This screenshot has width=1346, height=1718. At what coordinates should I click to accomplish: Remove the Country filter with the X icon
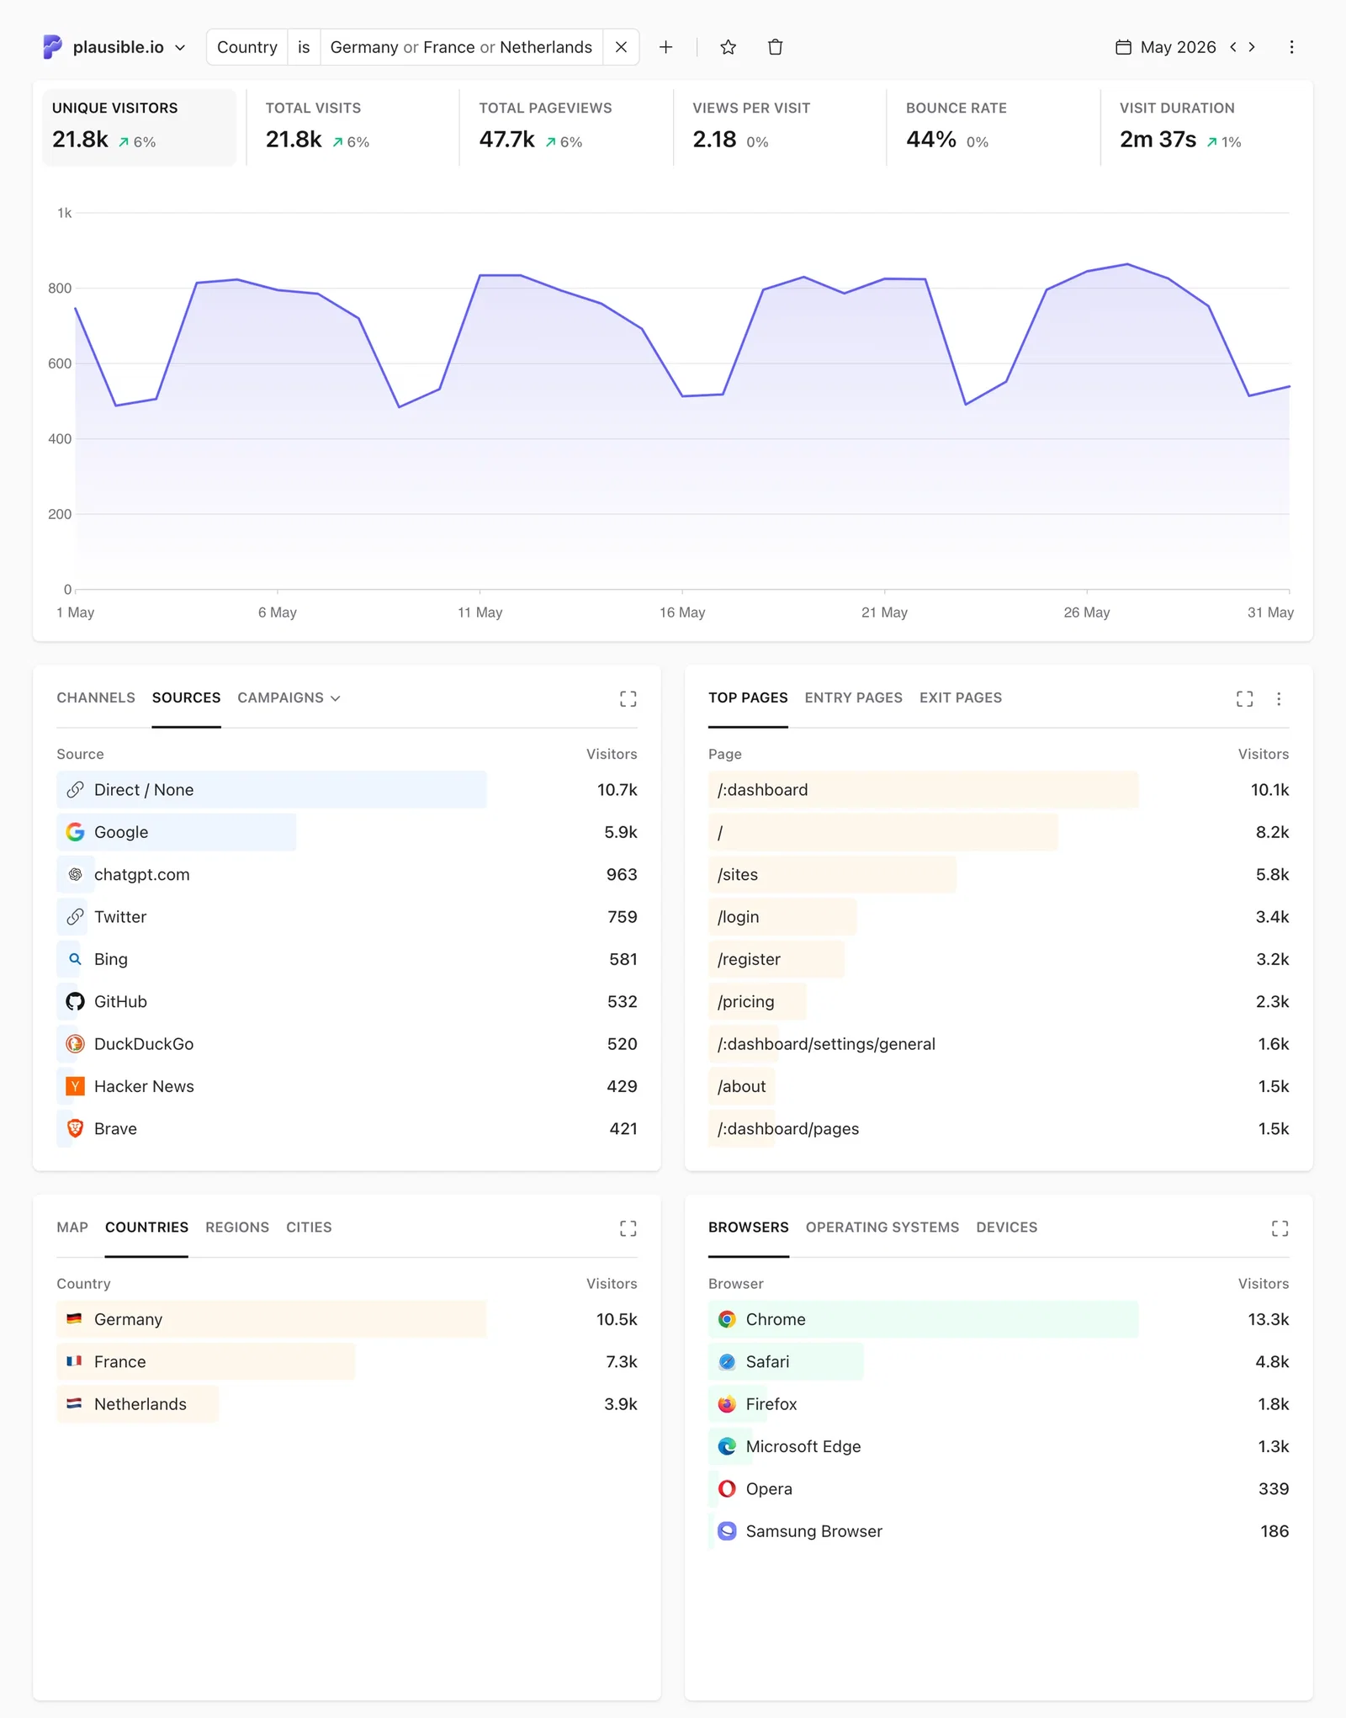pos(621,47)
